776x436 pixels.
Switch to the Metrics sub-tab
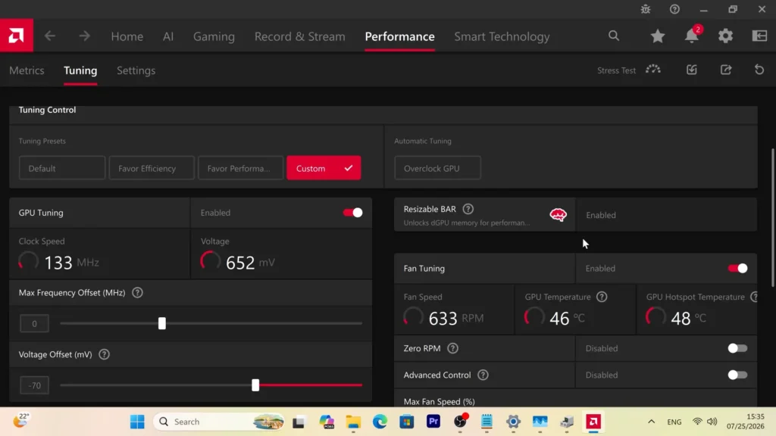click(27, 70)
